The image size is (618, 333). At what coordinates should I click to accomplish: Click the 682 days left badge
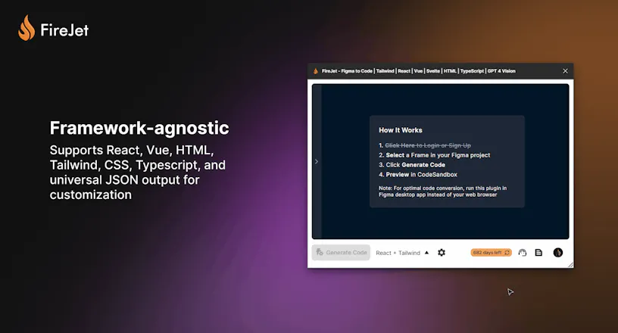pos(491,253)
